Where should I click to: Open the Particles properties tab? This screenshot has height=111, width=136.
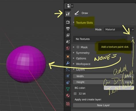tap(68, 70)
